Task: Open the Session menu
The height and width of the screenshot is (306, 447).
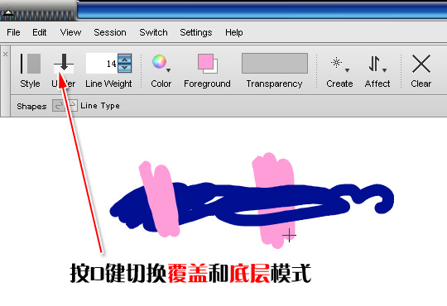Action: click(110, 32)
